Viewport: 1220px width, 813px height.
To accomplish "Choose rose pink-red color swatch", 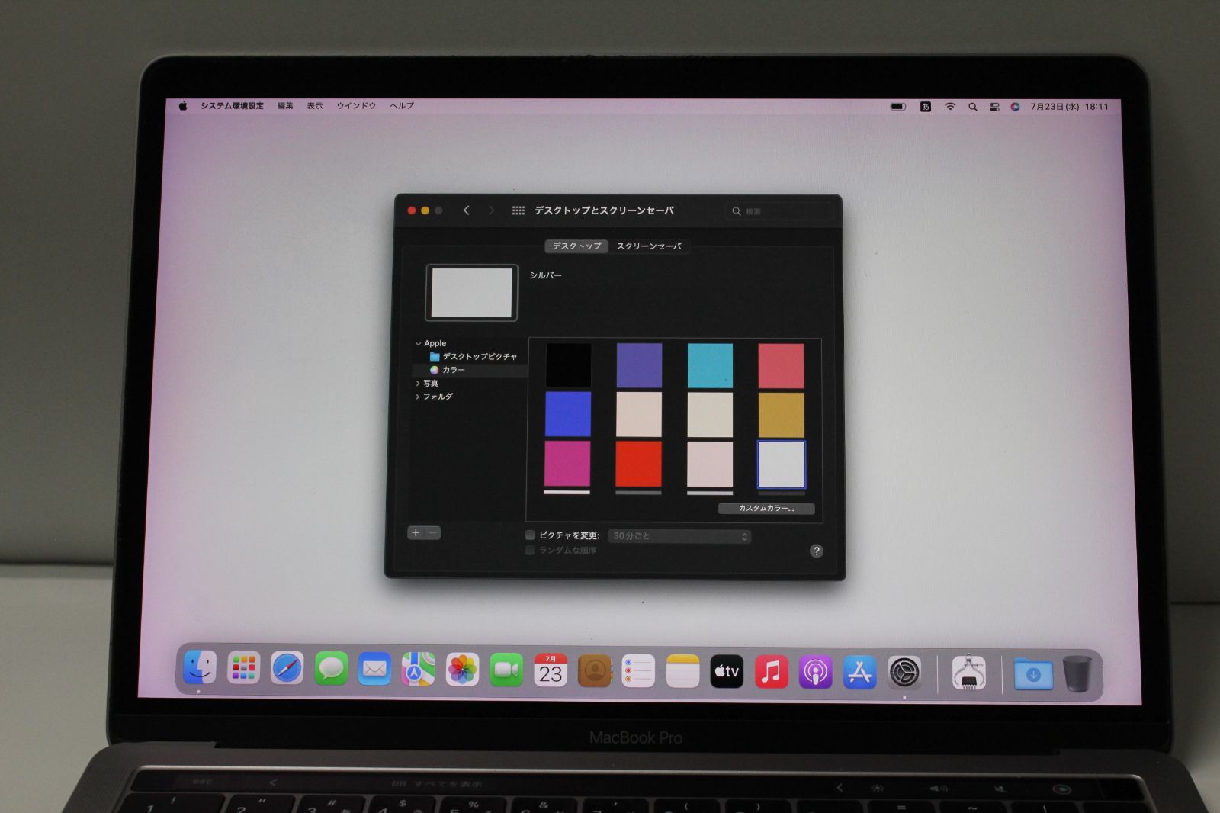I will (x=781, y=365).
